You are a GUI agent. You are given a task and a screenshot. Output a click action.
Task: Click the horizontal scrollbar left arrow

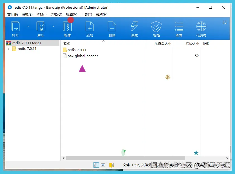click(x=64, y=158)
